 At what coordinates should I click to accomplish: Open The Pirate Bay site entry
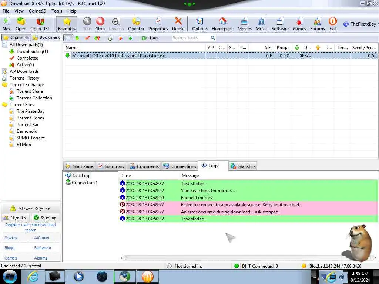(x=30, y=111)
